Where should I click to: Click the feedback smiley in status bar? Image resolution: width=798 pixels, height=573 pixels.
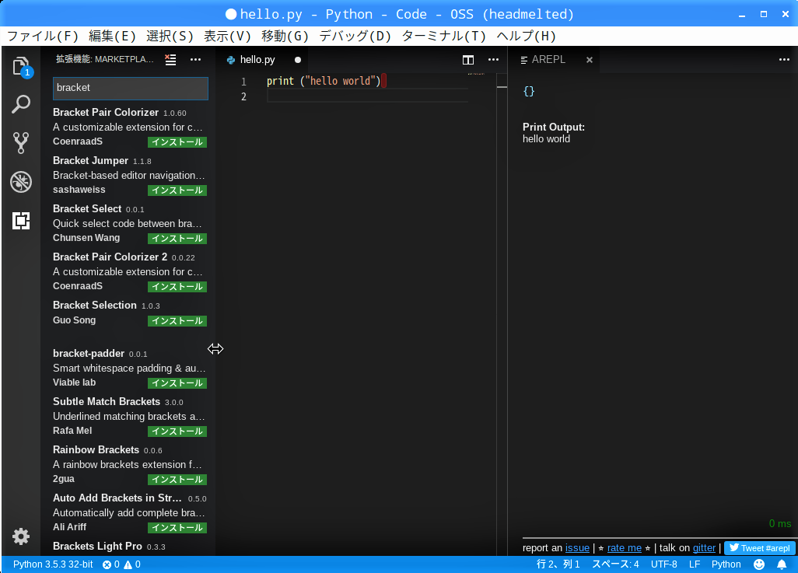tap(759, 564)
